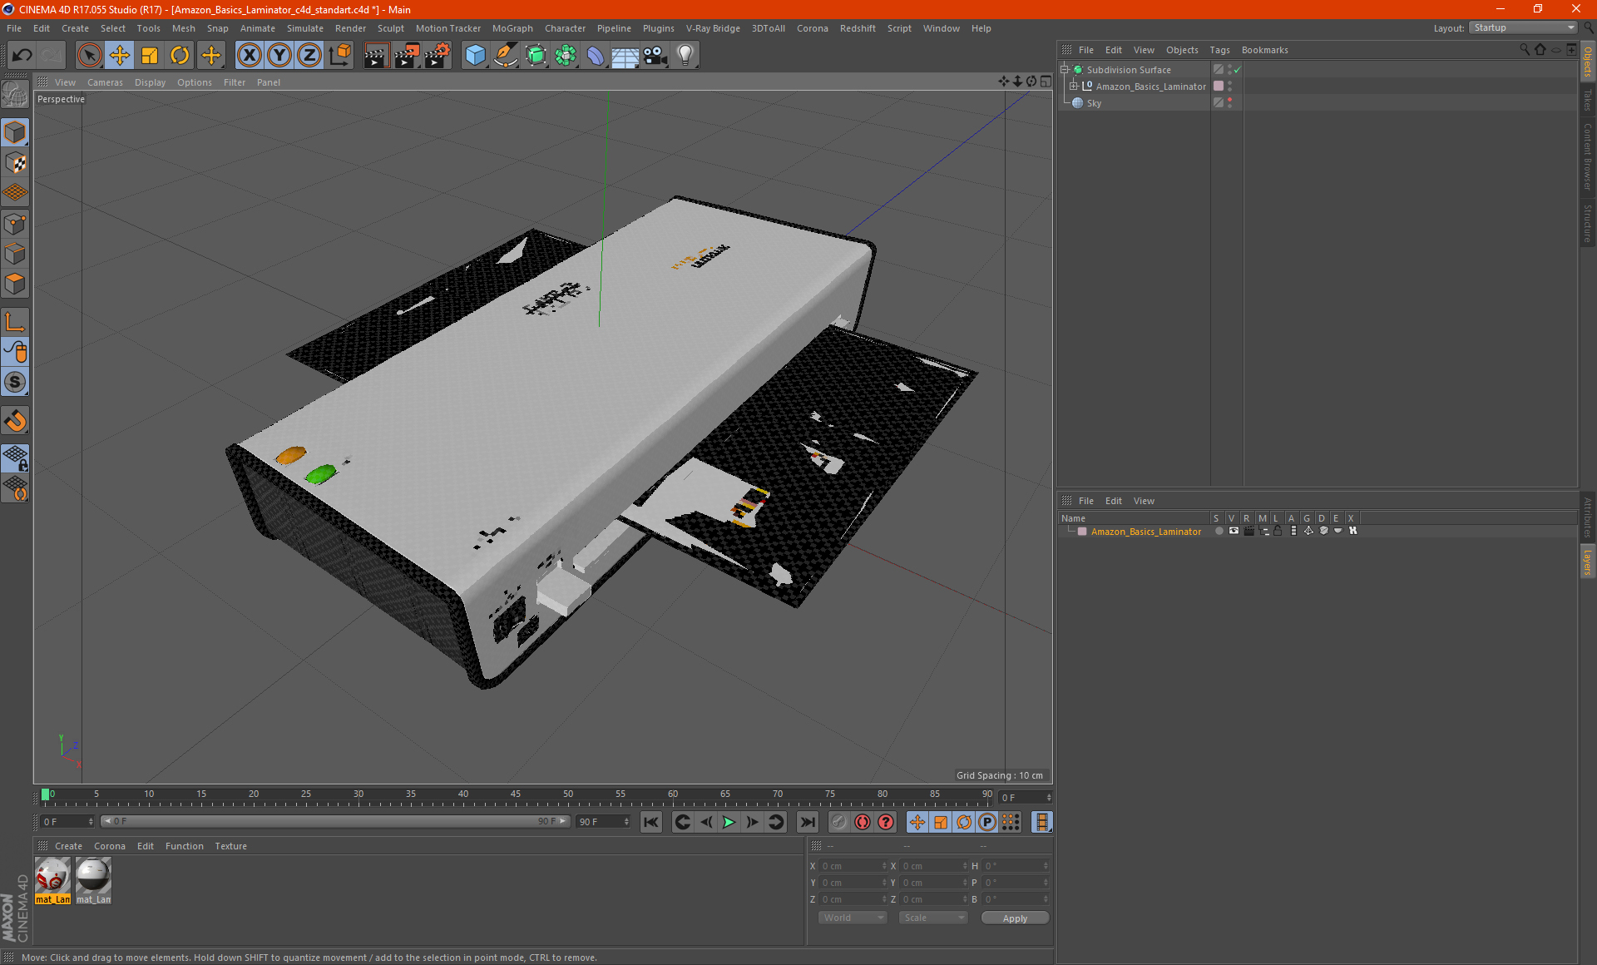Toggle layer Lock for Amazon_Basics_Laminator
The image size is (1597, 965).
point(1278,531)
